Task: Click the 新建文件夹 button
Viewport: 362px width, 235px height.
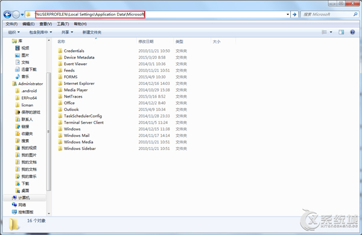Action: tap(92, 33)
